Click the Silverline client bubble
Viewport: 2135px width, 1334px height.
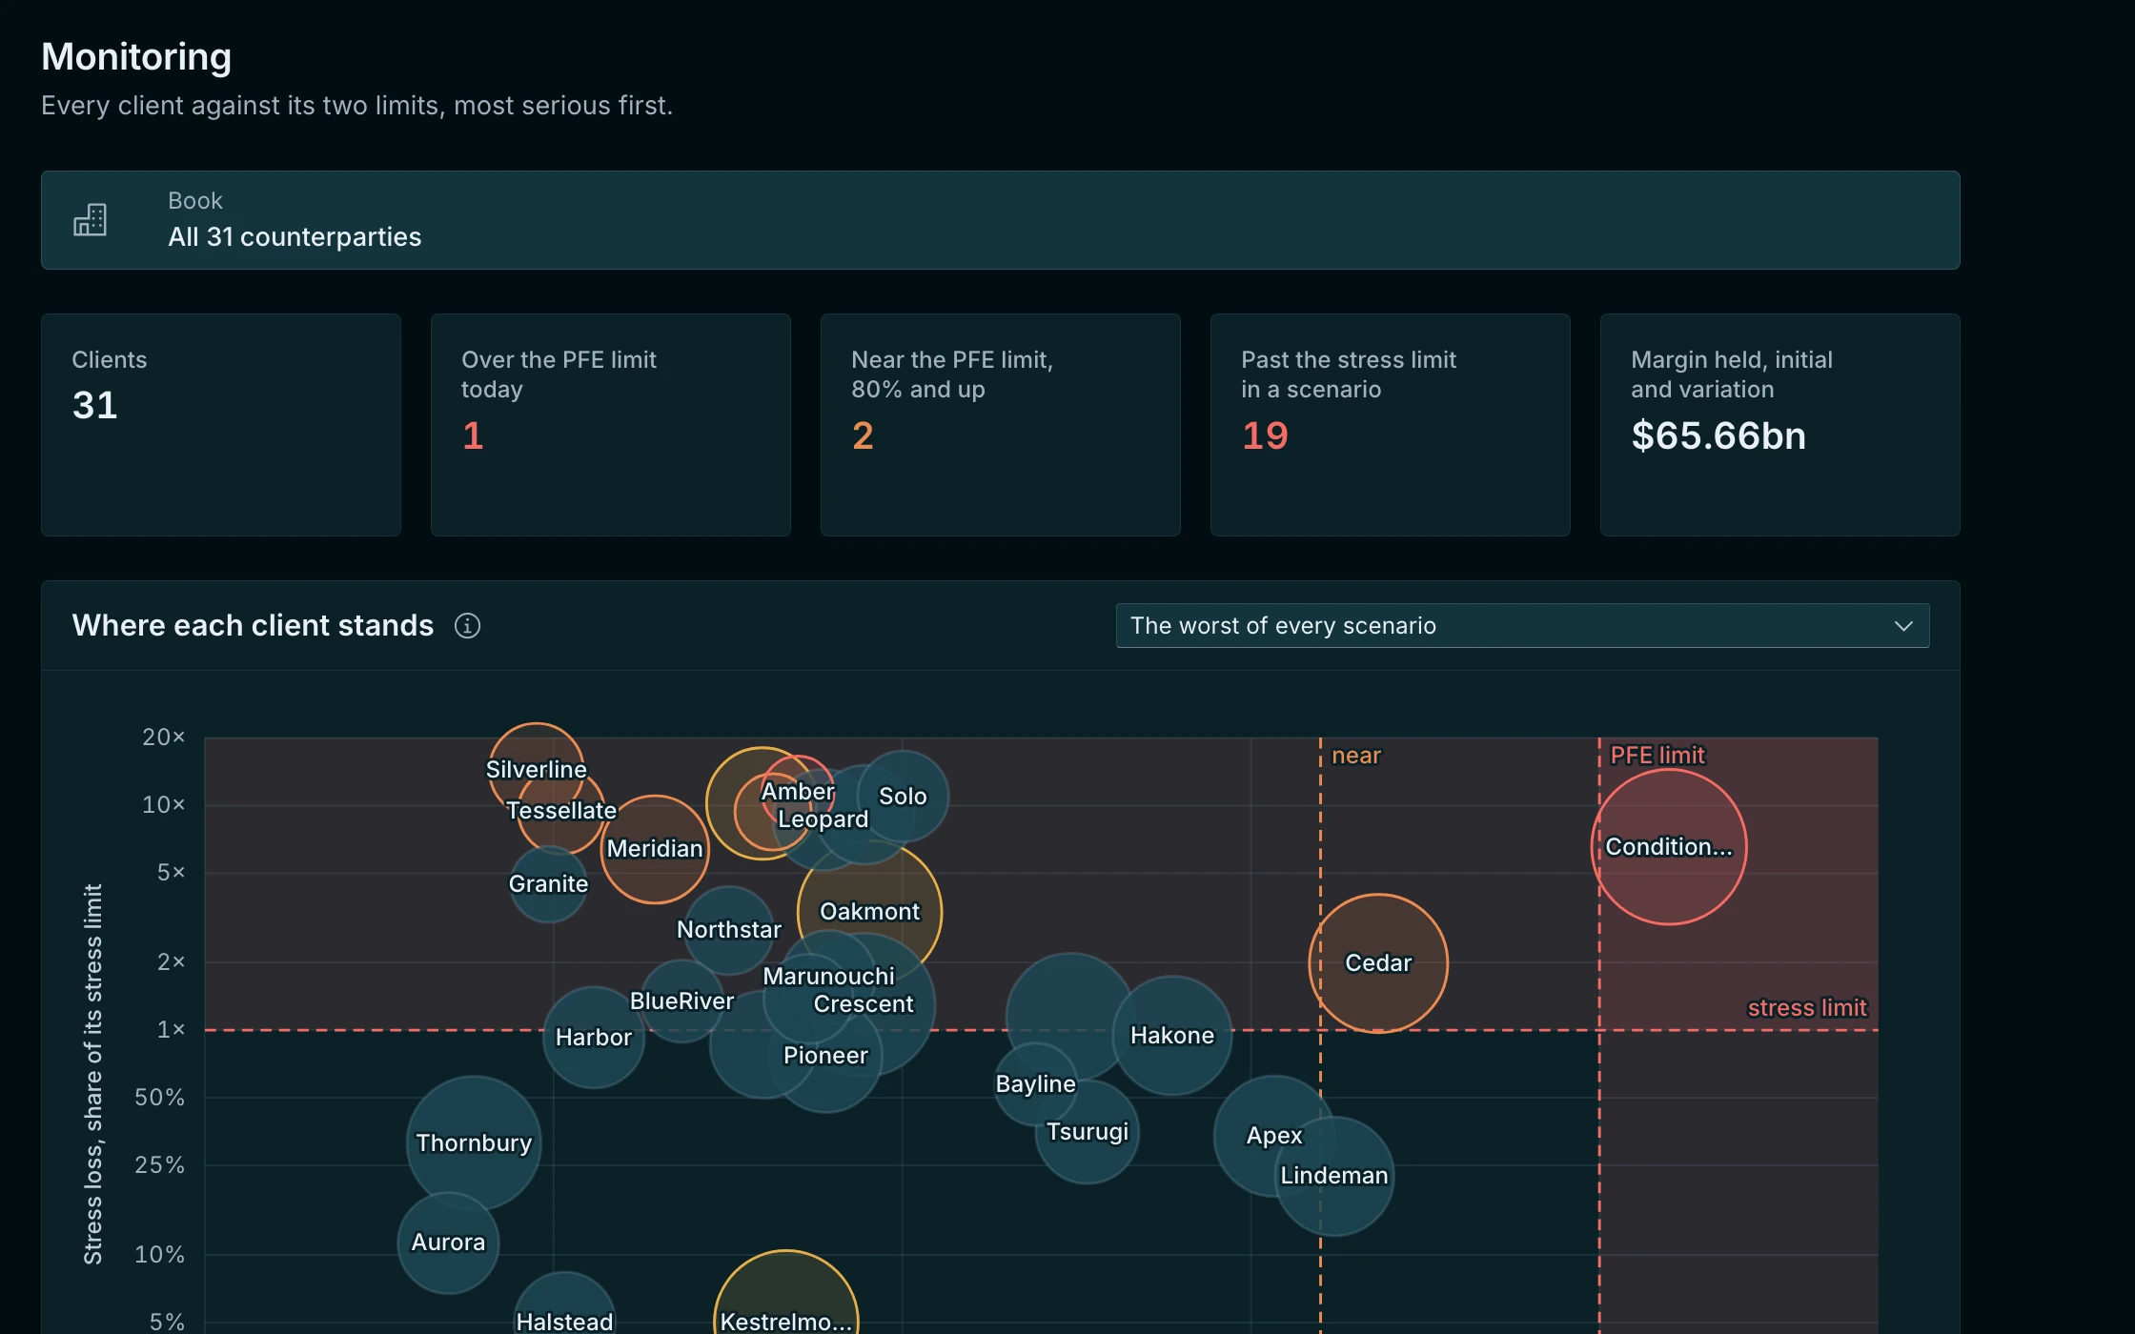[537, 769]
